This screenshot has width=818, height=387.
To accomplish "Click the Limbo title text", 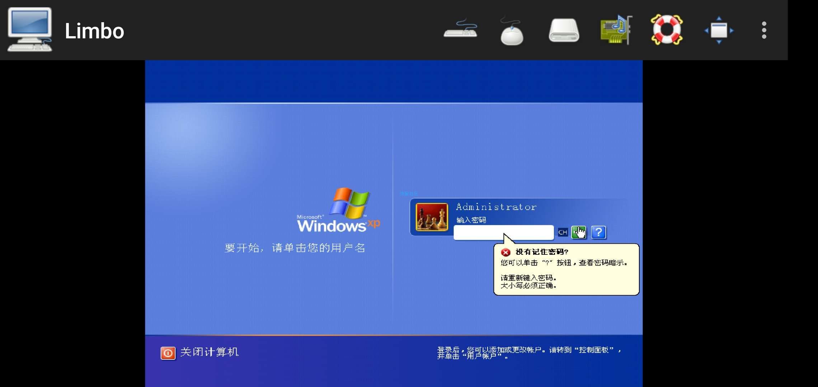I will [94, 31].
